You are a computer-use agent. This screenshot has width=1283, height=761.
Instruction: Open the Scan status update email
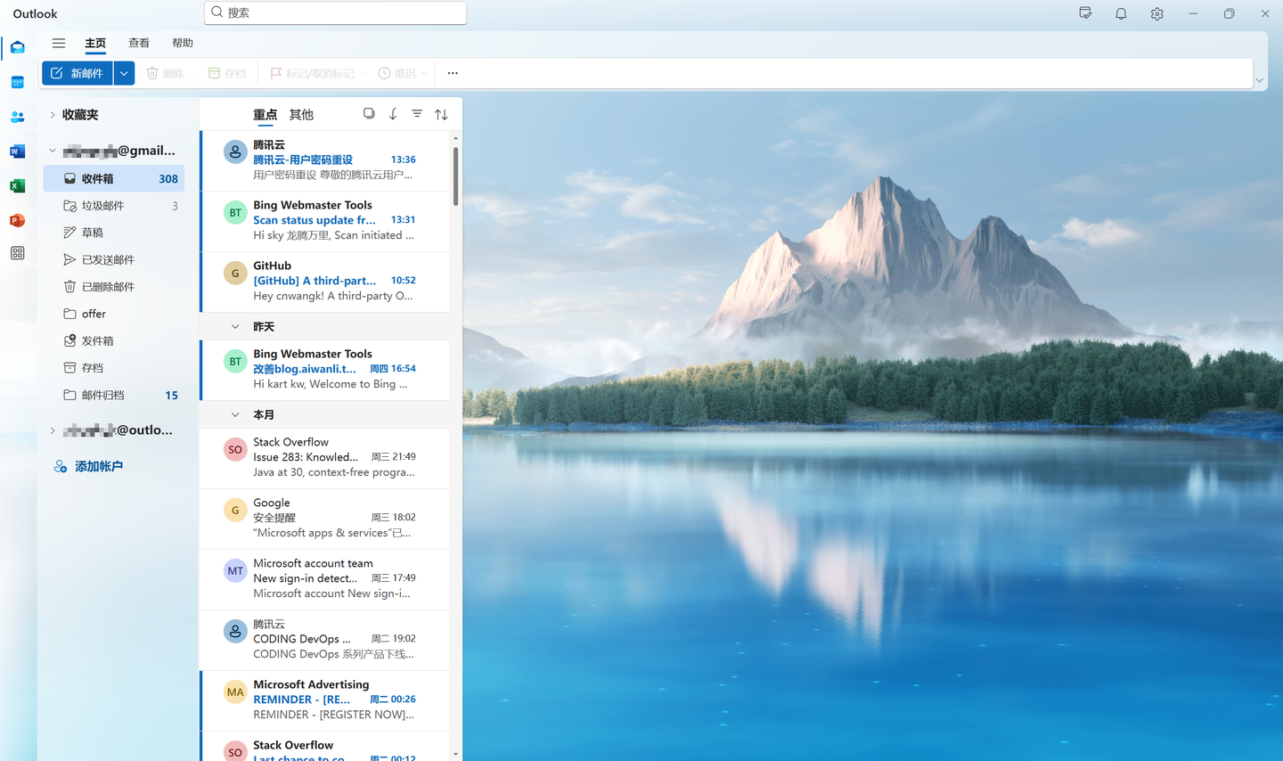325,221
